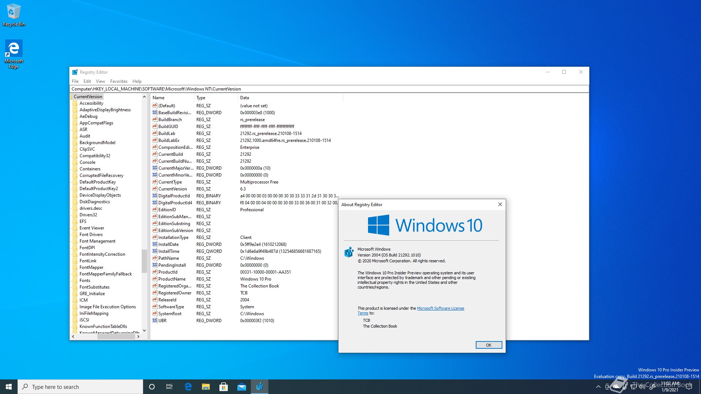Open the File menu in Registry Editor
Image resolution: width=701 pixels, height=394 pixels.
pos(75,81)
